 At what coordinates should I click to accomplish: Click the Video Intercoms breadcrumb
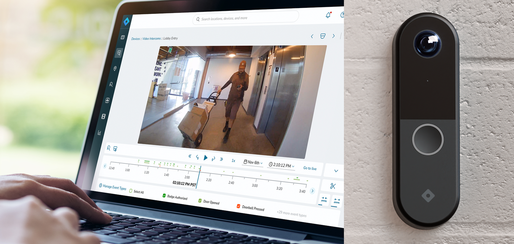point(152,39)
